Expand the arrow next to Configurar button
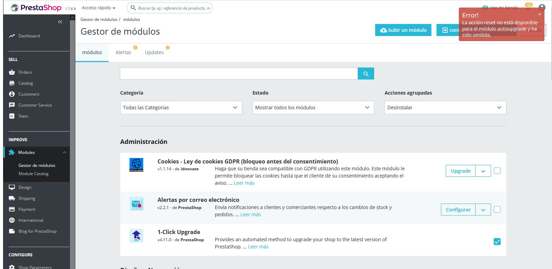The image size is (552, 269). [483, 210]
